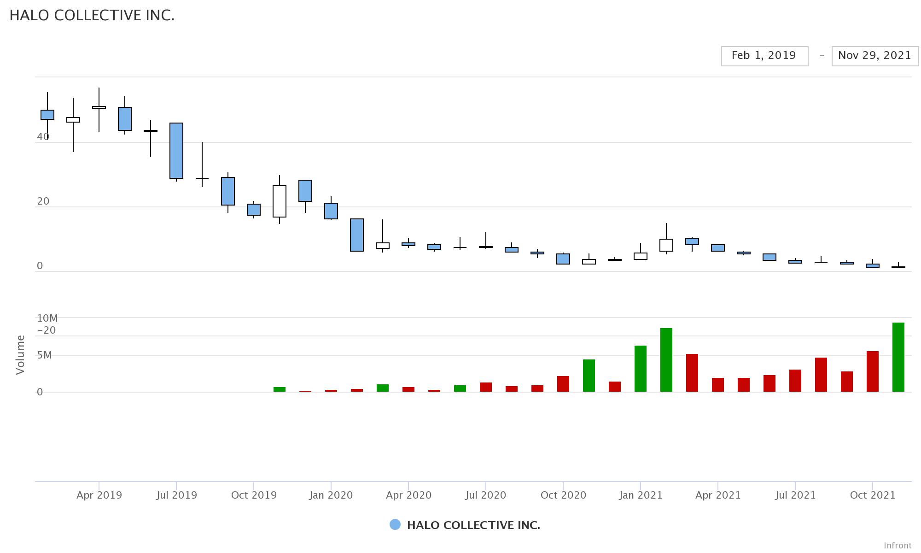
Task: Click the 5M volume axis label
Action: click(45, 355)
